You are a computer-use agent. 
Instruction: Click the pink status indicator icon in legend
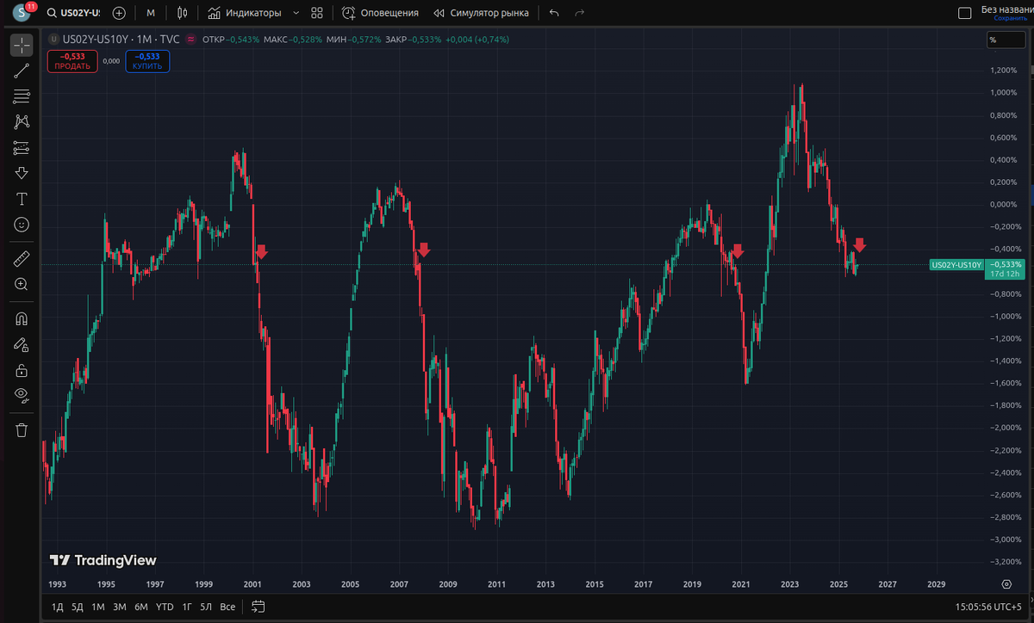pos(190,39)
